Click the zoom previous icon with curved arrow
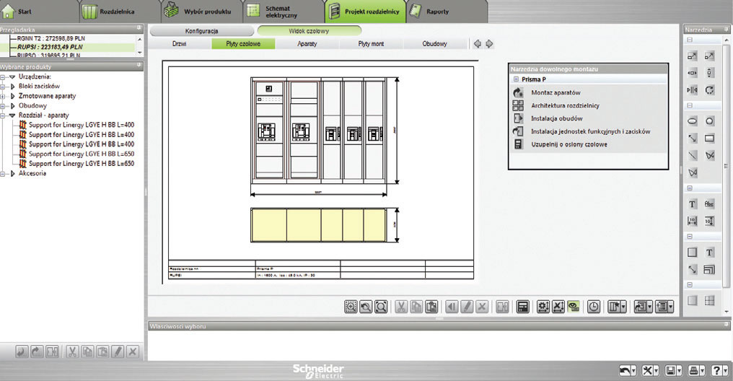The image size is (733, 381). (366, 307)
